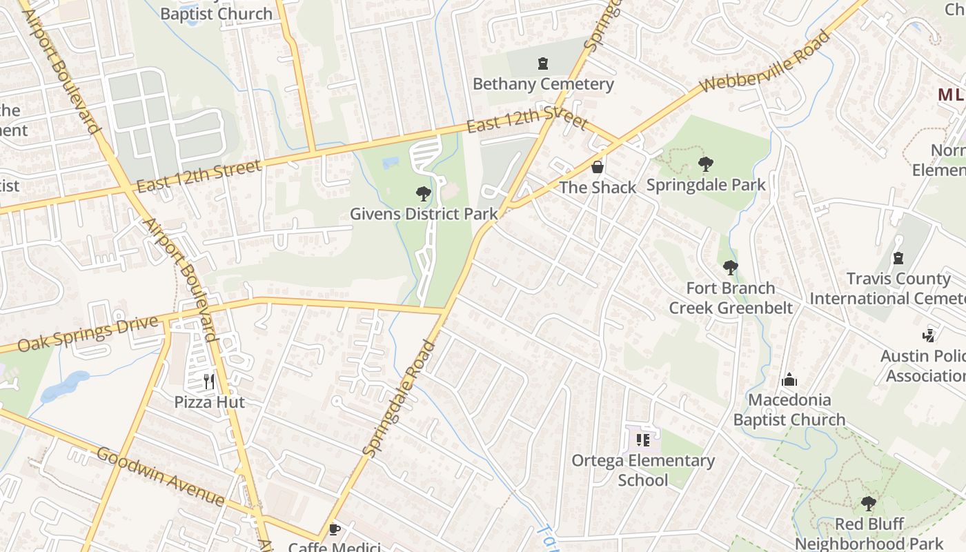Viewport: 966px width, 552px height.
Task: Click the Springdale Park name label
Action: coord(706,184)
